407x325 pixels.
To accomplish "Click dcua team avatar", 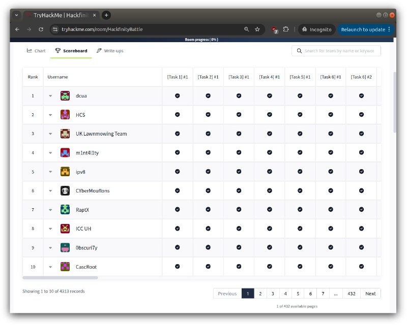I will [65, 95].
